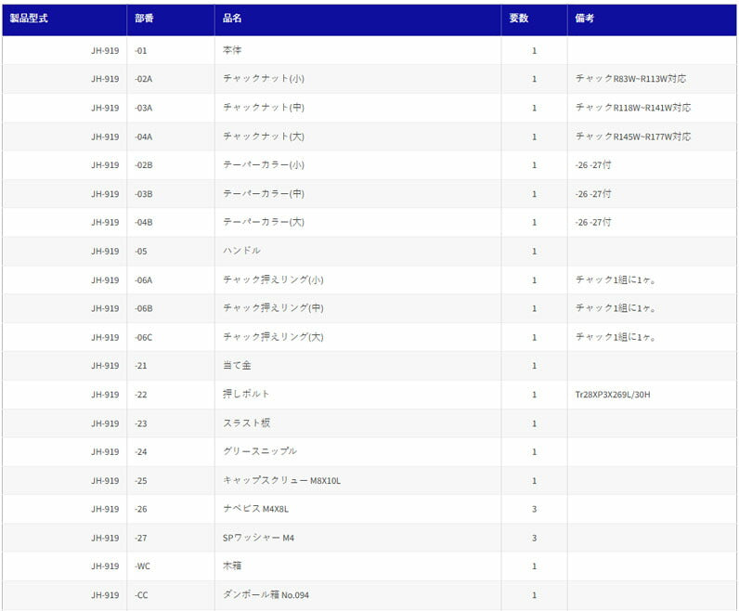The width and height of the screenshot is (739, 611).
Task: Click the 当て金 name cell
Action: [357, 366]
